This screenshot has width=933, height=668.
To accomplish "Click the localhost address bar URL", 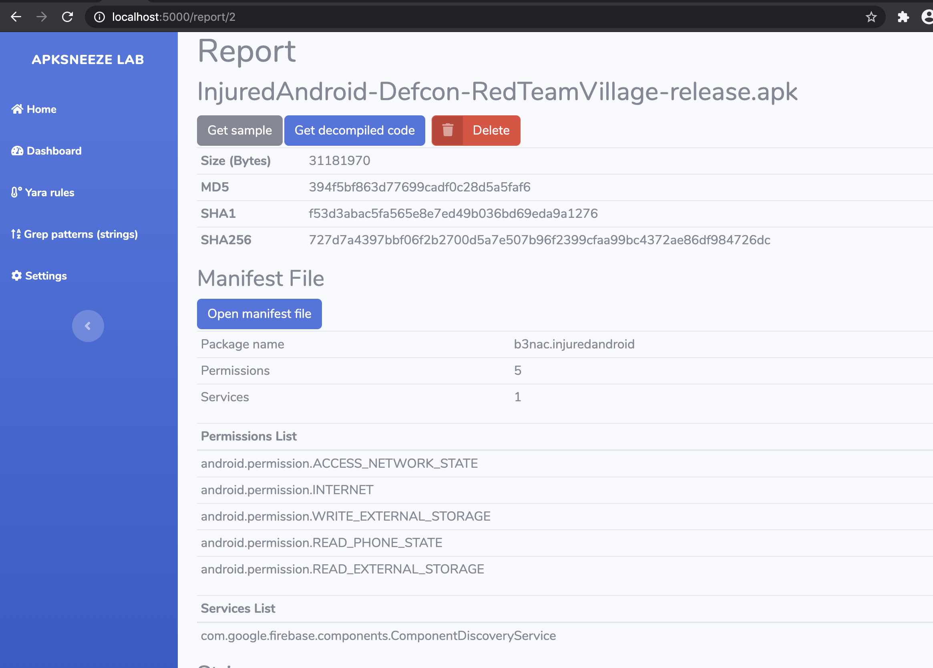I will (173, 17).
